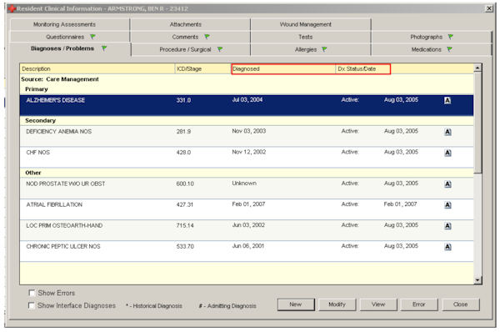The image size is (500, 332).
Task: Click the Close button
Action: coord(461,304)
